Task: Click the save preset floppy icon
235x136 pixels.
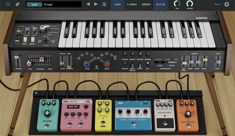Action: [x=8, y=4]
